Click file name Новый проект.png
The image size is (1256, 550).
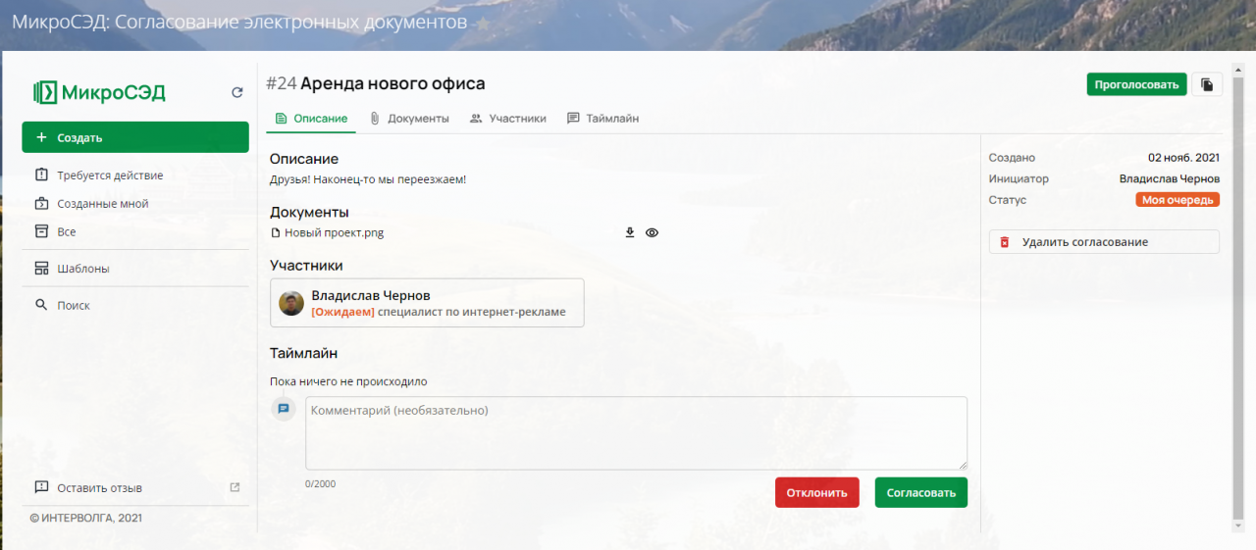(334, 232)
